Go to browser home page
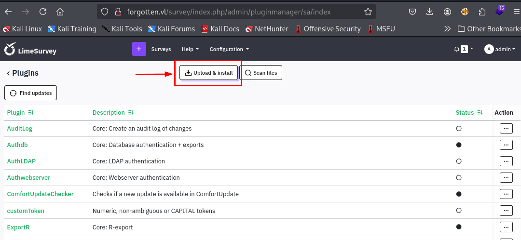This screenshot has width=521, height=240. coord(60,12)
